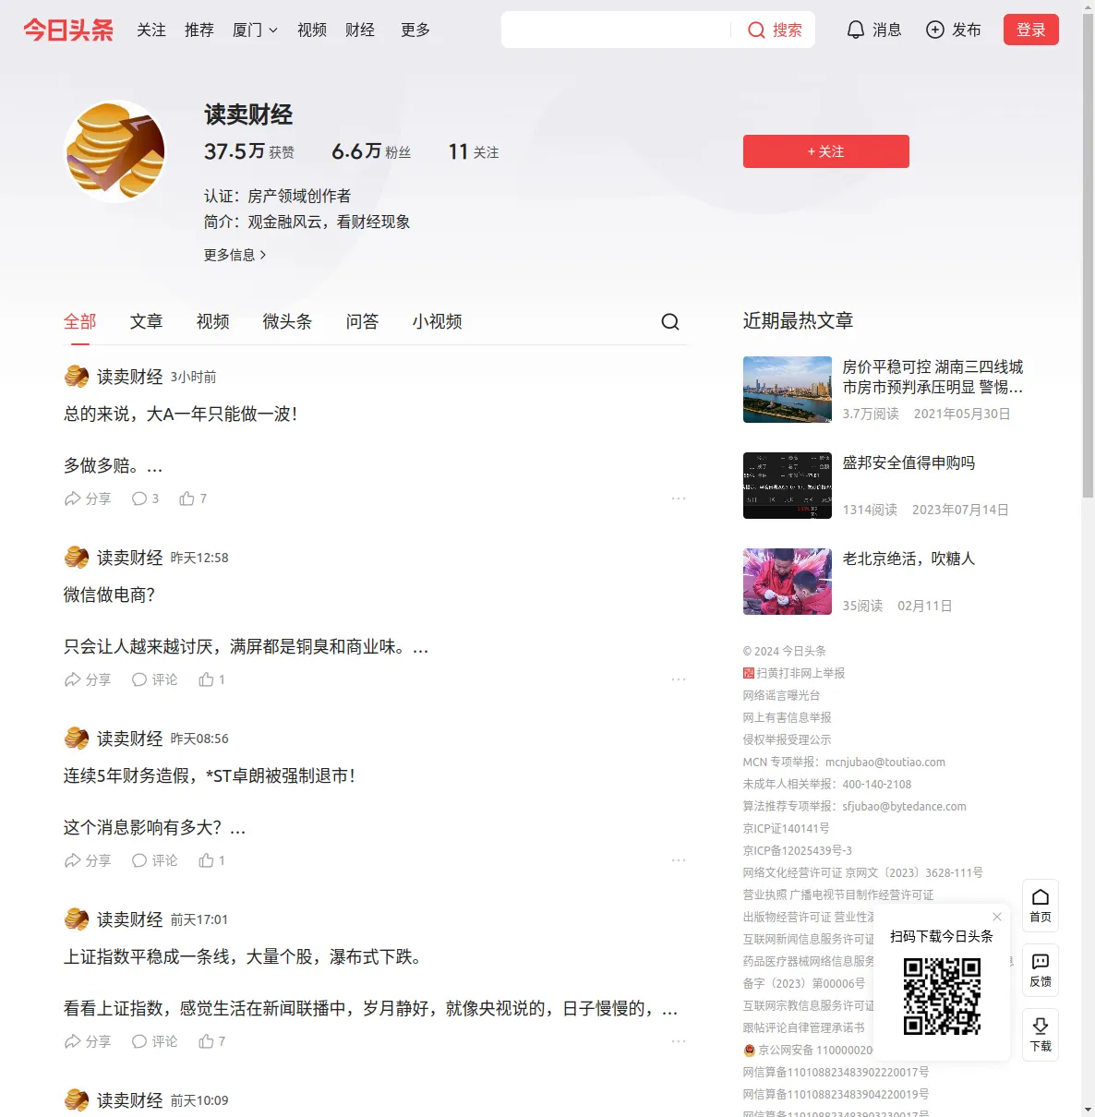1095x1117 pixels.
Task: Like the 大A一年只能做一波 post
Action: click(193, 498)
